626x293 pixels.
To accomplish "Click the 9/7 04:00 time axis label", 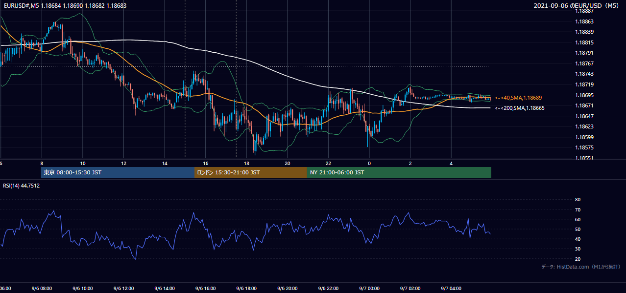I will pos(451,289).
